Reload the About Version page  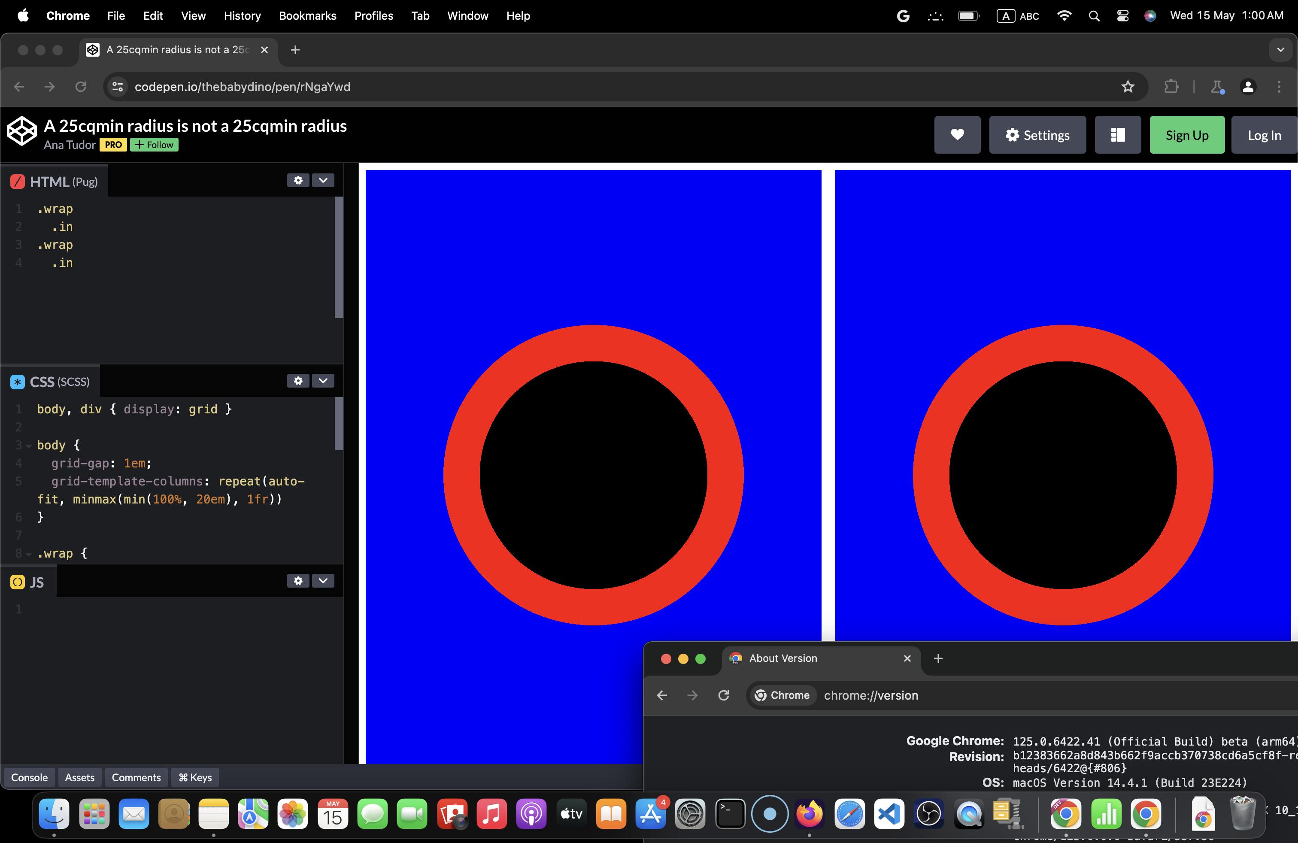click(724, 695)
